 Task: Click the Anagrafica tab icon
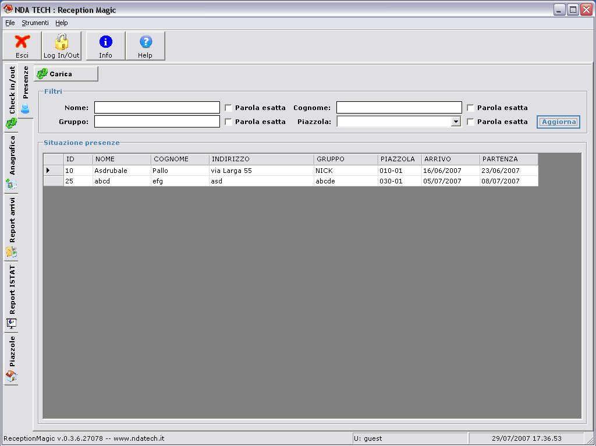12,185
